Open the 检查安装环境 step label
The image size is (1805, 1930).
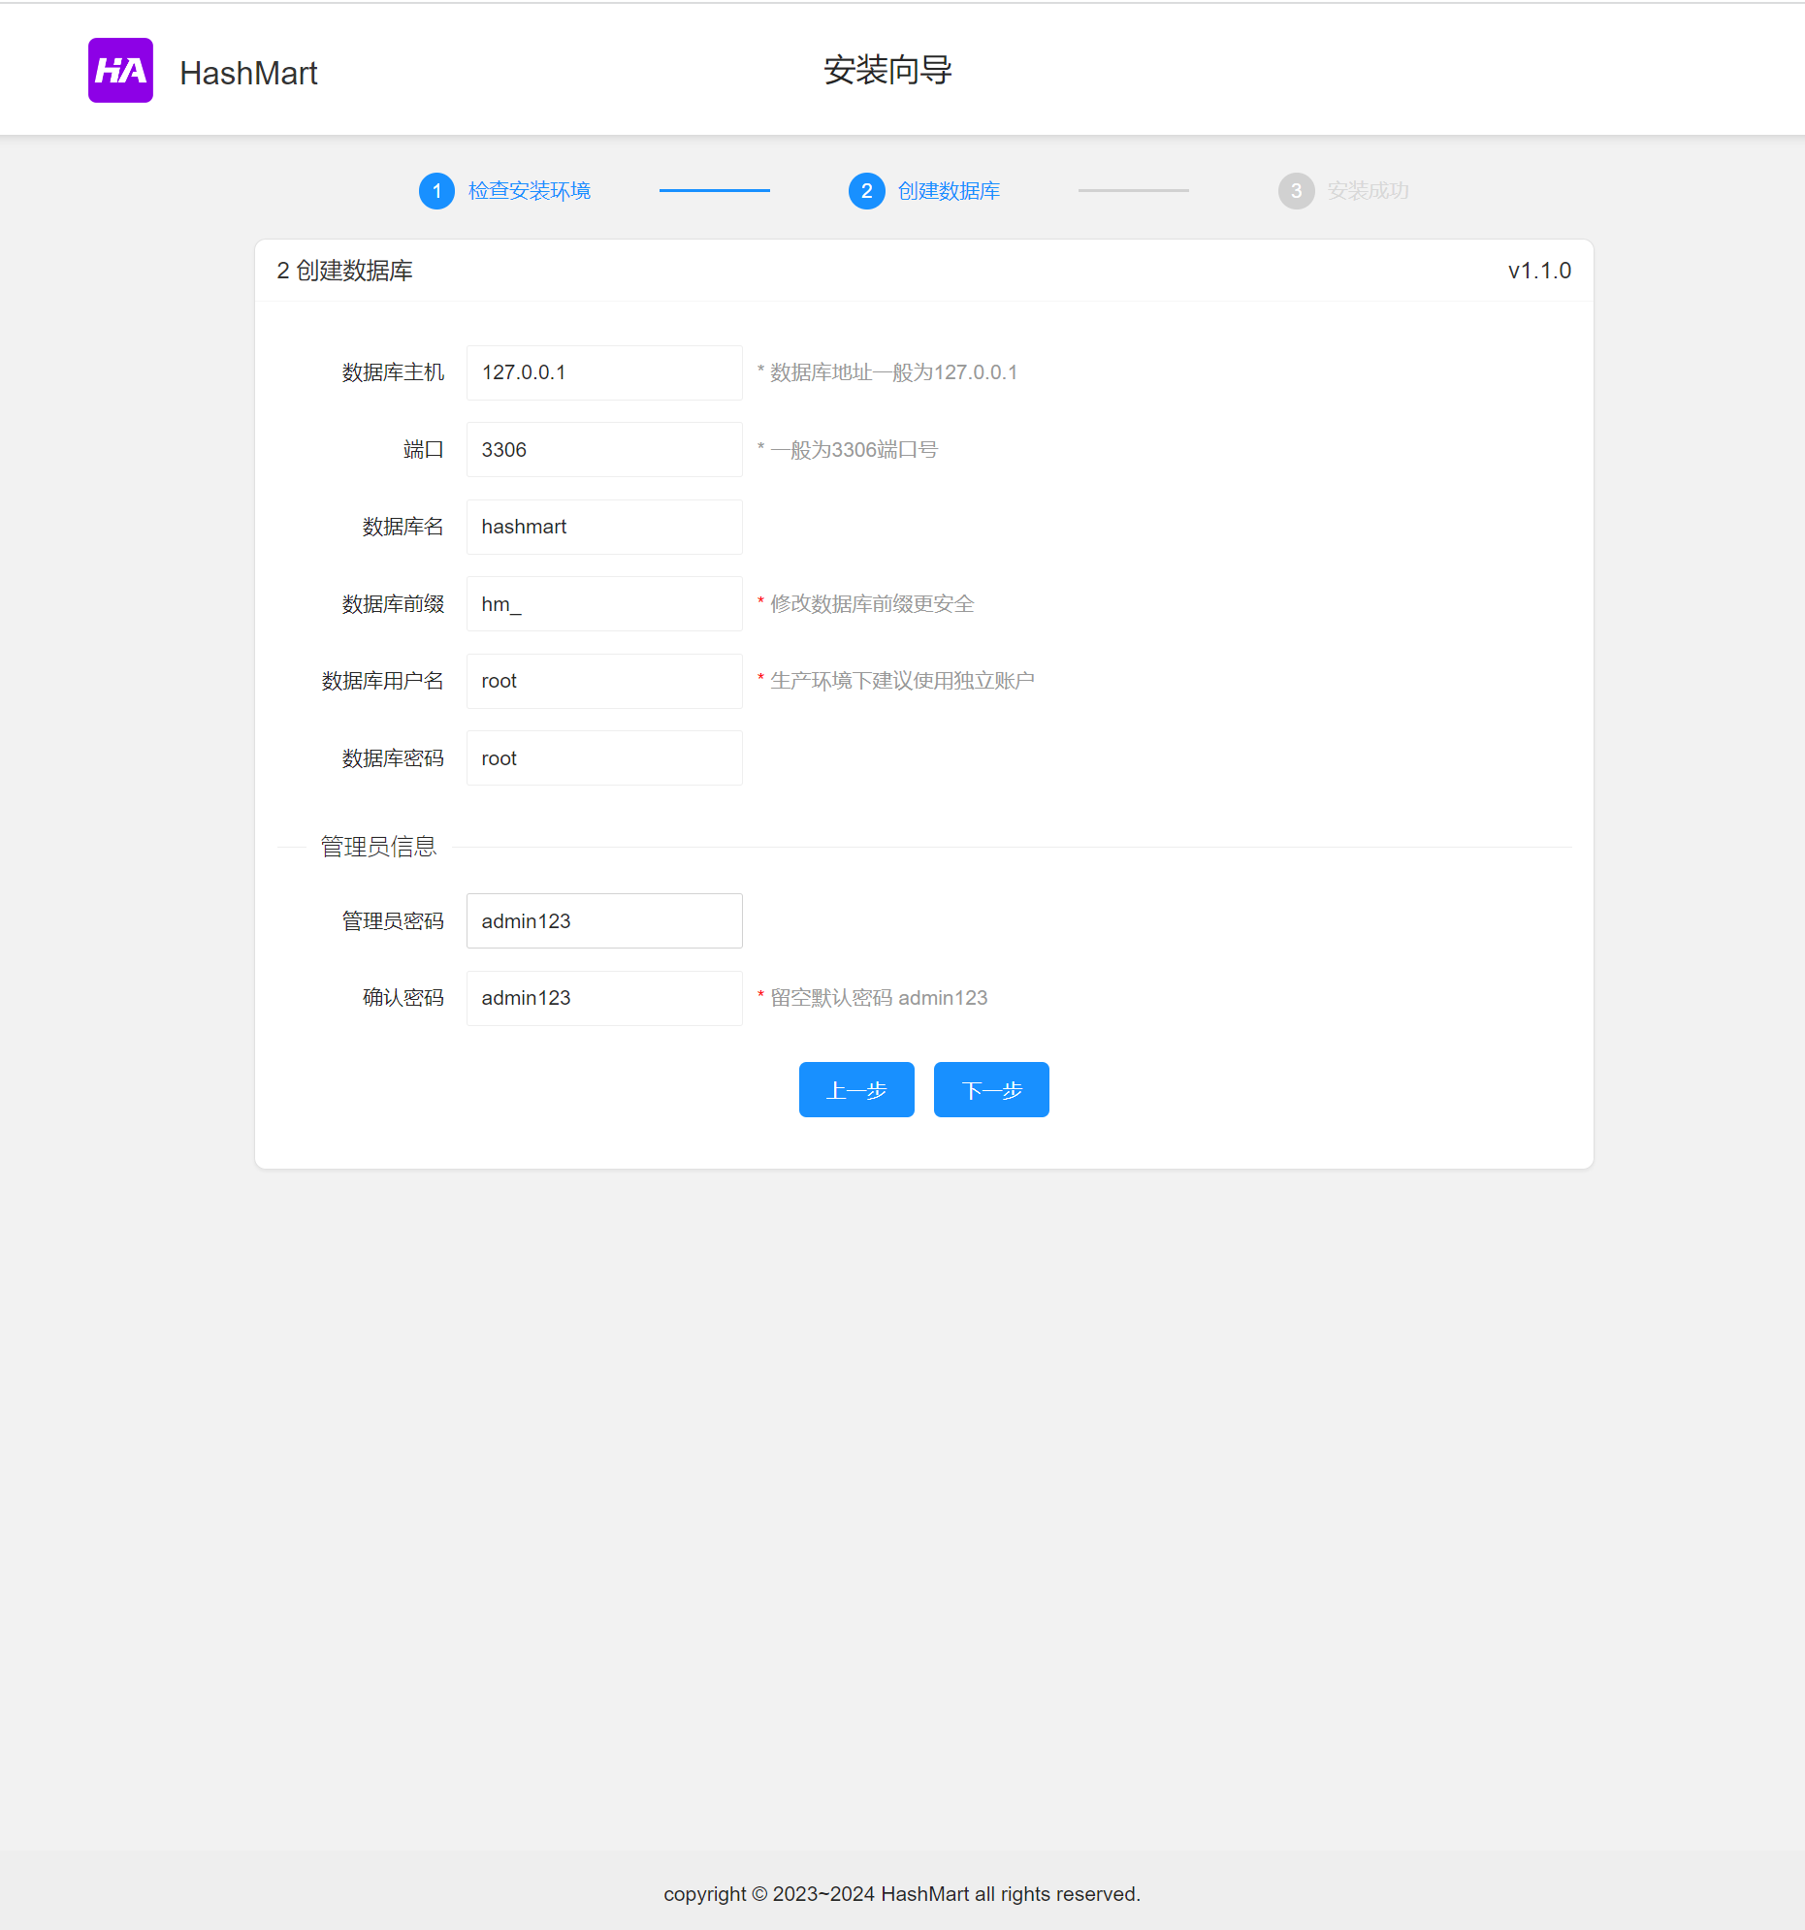(x=530, y=191)
